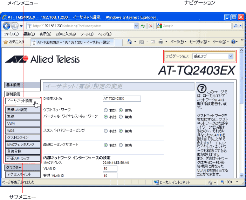Click the Home icon in command bar

130,42
